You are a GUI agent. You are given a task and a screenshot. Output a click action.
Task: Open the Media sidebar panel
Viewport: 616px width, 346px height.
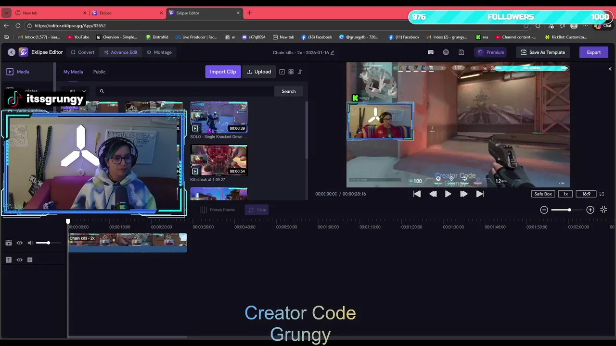(x=18, y=72)
